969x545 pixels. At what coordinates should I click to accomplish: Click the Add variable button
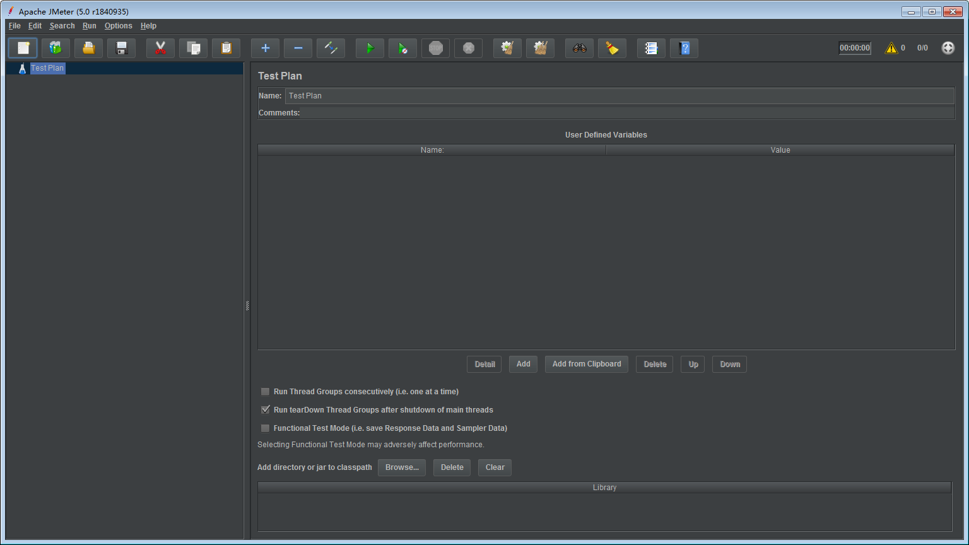coord(524,364)
